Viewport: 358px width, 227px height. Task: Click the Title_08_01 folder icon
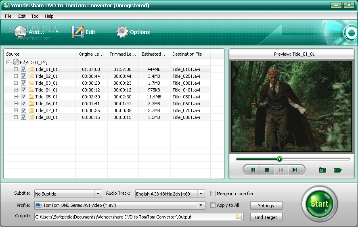pyautogui.click(x=31, y=117)
